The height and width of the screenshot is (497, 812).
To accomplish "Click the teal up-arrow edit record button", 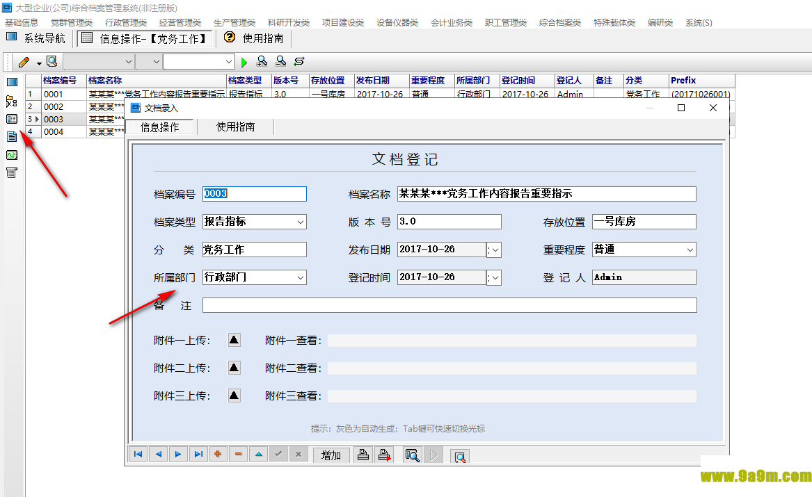I will tap(258, 454).
